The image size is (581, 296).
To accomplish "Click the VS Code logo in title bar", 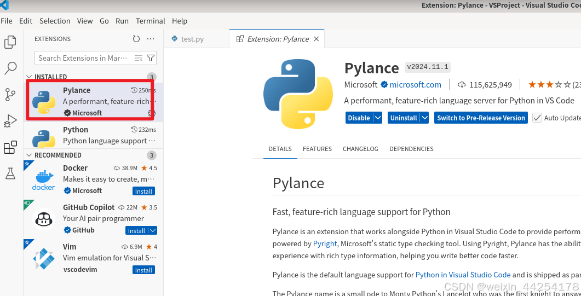I will (x=4, y=5).
